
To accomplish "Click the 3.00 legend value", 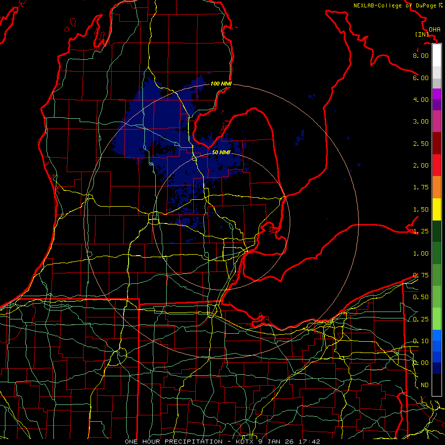I will click(421, 122).
